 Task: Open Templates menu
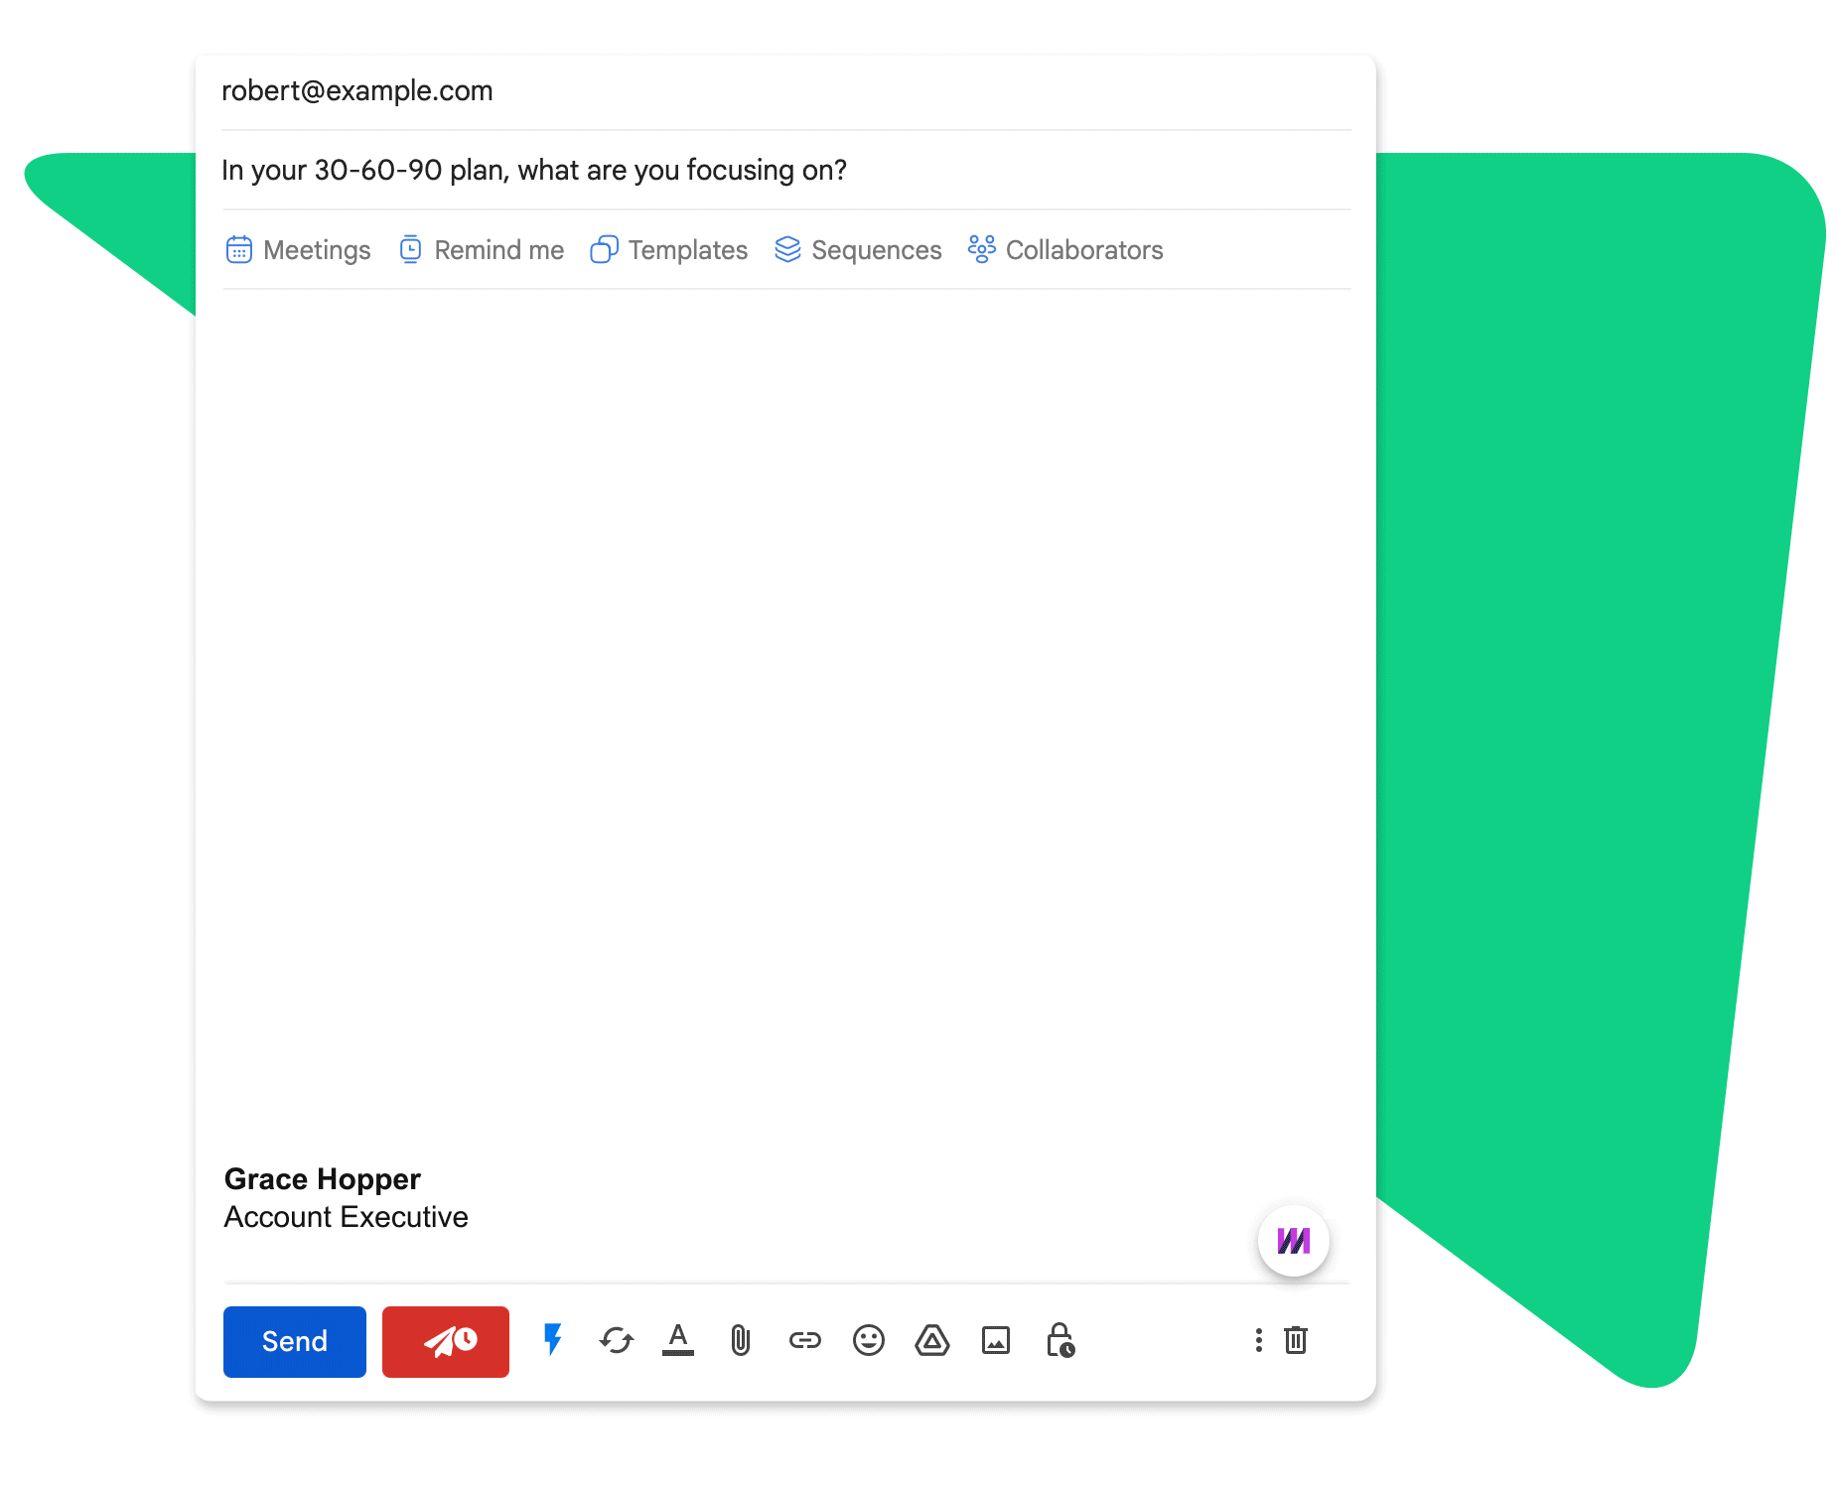click(x=669, y=250)
